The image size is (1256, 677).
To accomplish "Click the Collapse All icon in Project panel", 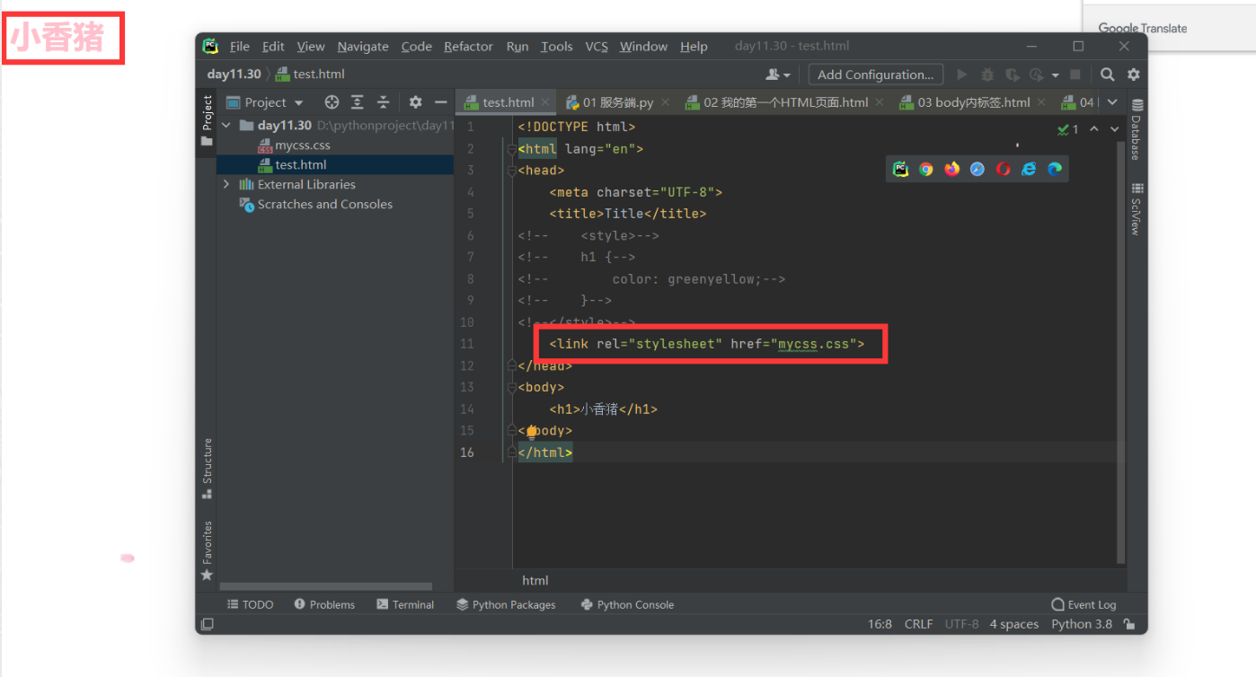I will point(383,102).
